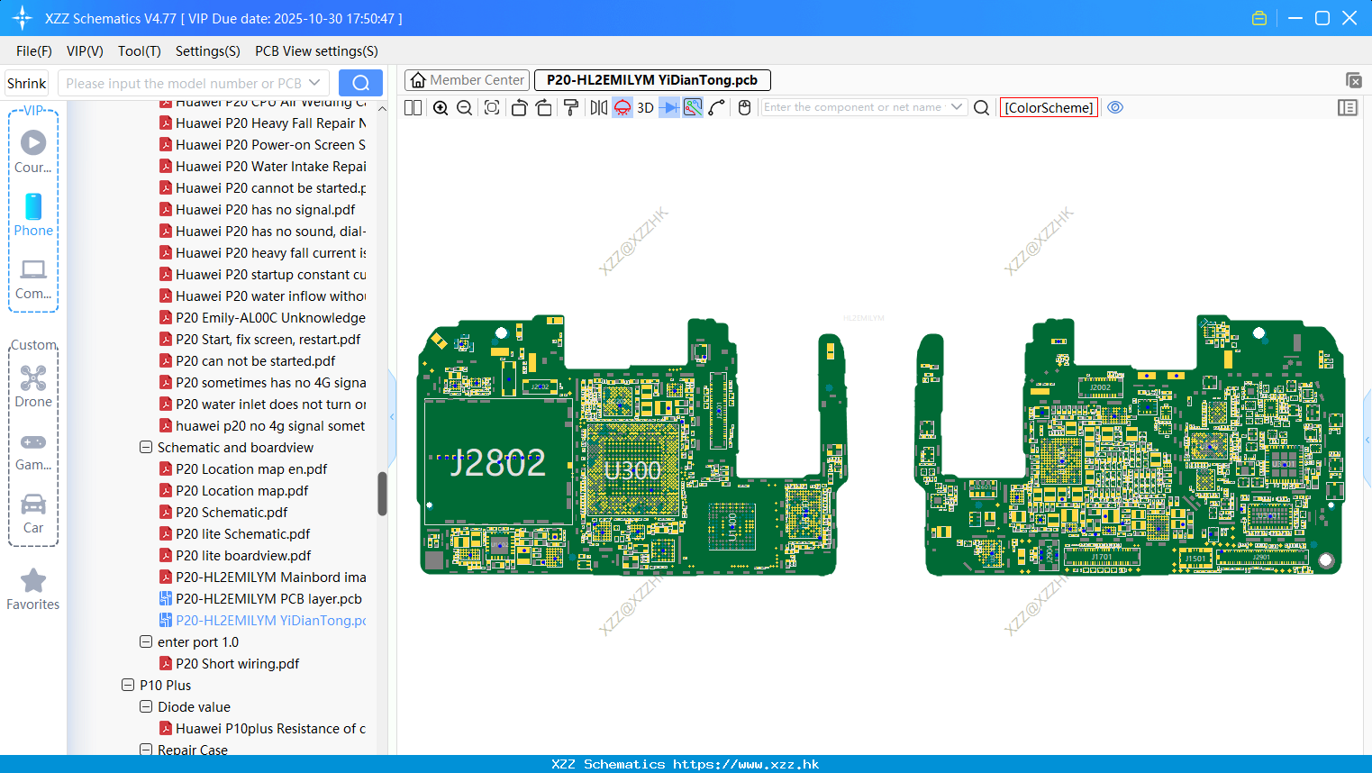Zoom out of the PCB view
Viewport: 1372px width, 773px height.
tap(465, 108)
